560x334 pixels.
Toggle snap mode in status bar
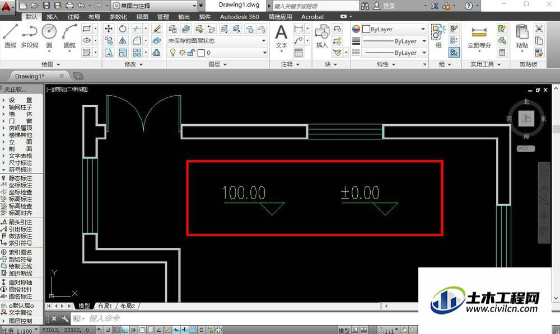click(108, 330)
